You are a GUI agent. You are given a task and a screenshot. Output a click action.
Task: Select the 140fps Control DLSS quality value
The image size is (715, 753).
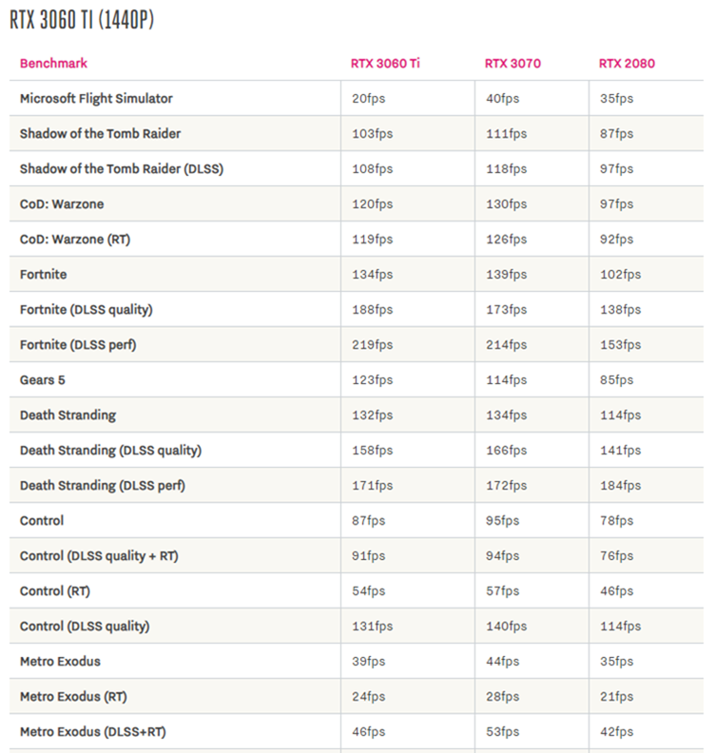coord(505,627)
